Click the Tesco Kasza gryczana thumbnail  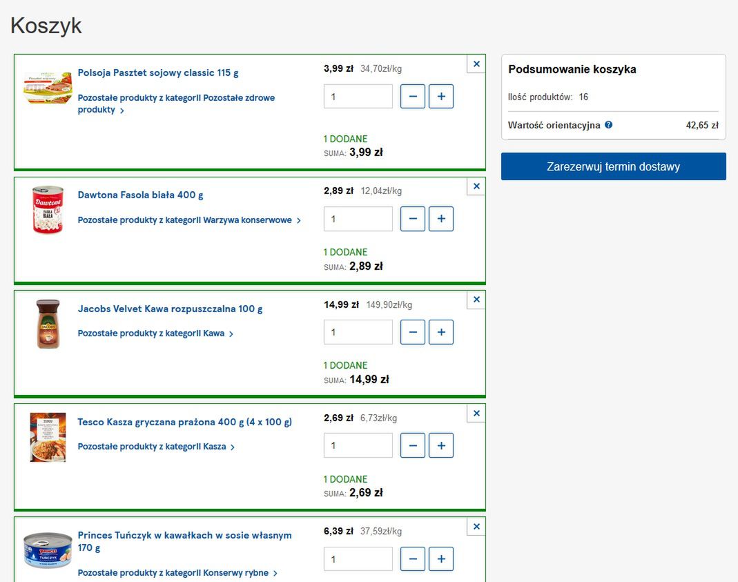click(48, 438)
